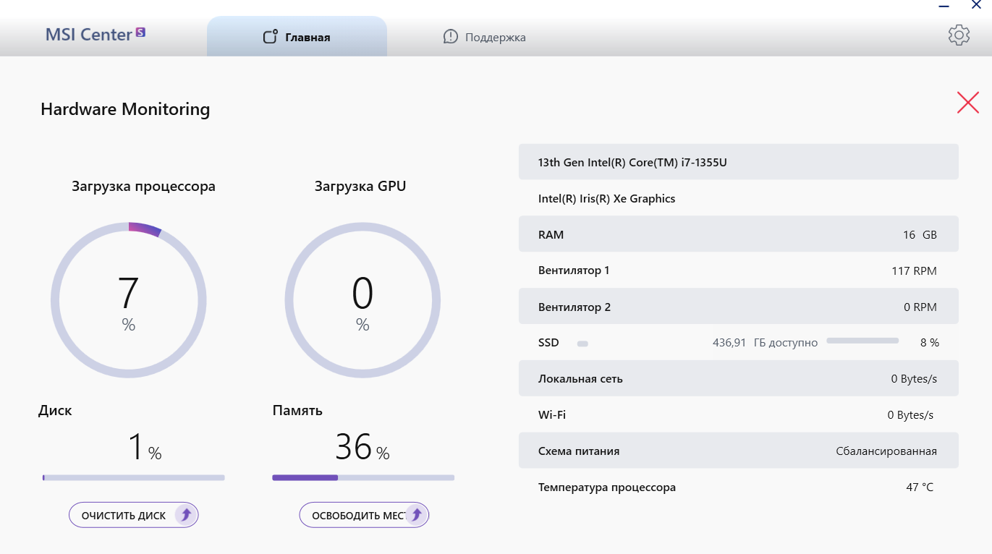
Task: Click the CPU load circular gauge
Action: (x=129, y=299)
